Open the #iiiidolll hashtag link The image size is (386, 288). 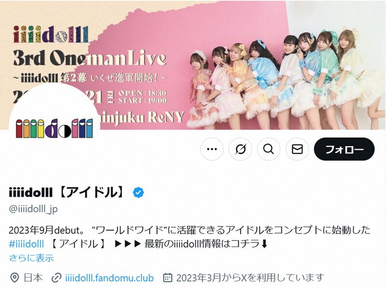27,244
